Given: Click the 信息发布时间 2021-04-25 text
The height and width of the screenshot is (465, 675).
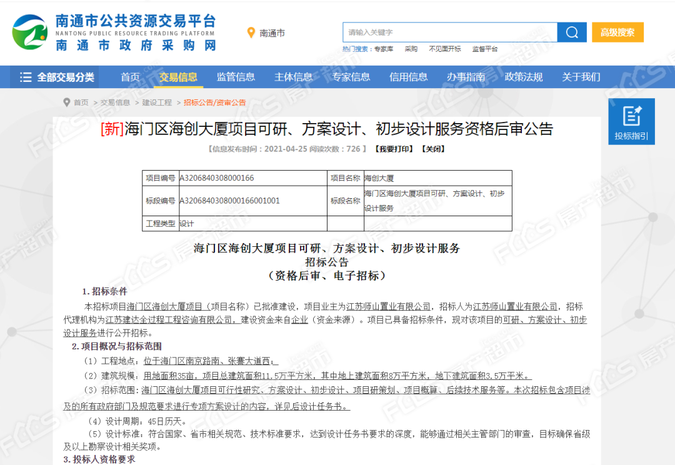Looking at the screenshot, I should pyautogui.click(x=258, y=149).
